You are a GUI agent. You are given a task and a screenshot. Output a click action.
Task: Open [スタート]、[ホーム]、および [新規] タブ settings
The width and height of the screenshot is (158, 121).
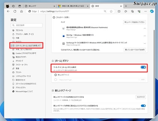point(26,46)
